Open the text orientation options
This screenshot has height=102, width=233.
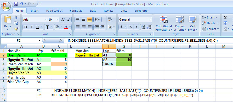(98, 19)
